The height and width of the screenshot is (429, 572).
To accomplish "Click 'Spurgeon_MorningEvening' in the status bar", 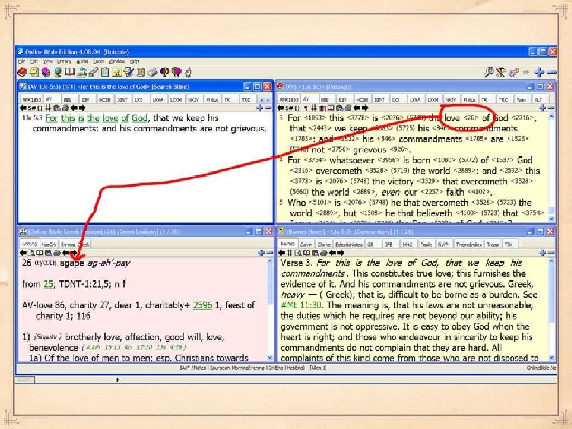I will [237, 368].
